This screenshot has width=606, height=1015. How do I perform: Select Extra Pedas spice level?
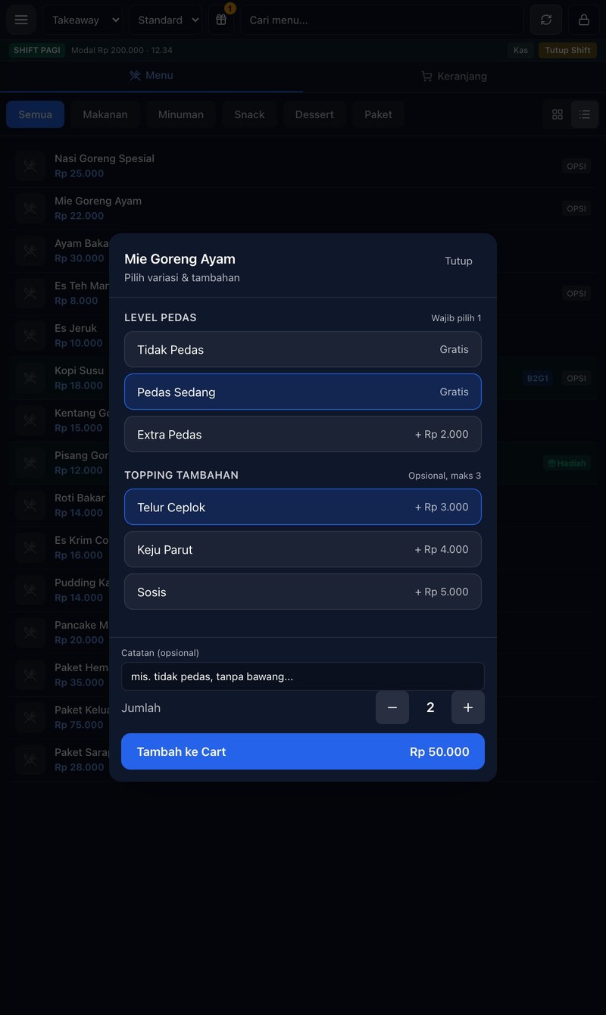(303, 434)
